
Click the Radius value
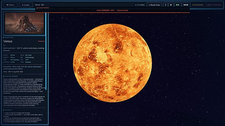click(x=13, y=55)
